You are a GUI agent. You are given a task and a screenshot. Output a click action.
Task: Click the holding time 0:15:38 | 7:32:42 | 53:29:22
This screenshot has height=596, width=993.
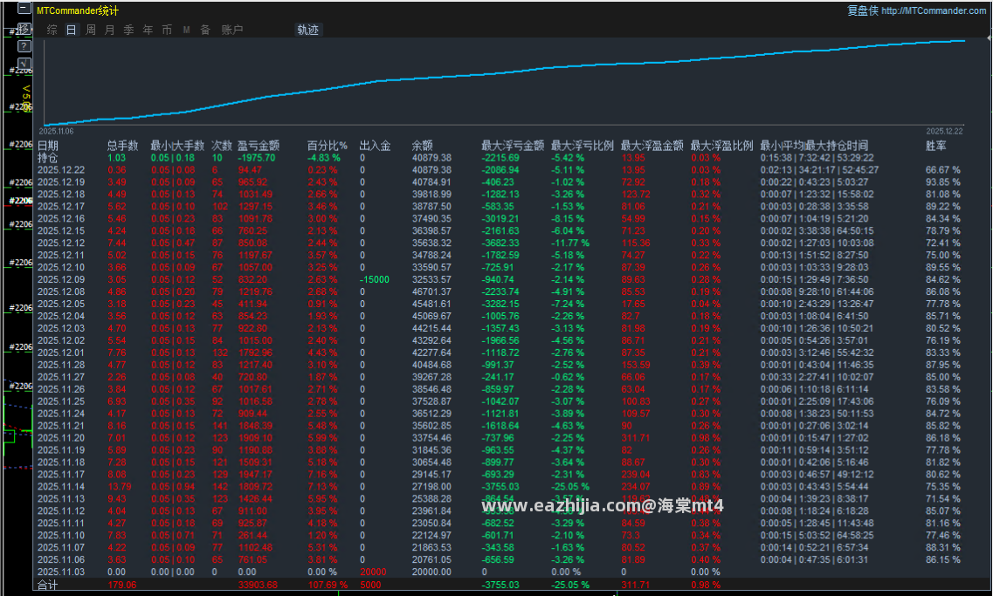coord(817,158)
